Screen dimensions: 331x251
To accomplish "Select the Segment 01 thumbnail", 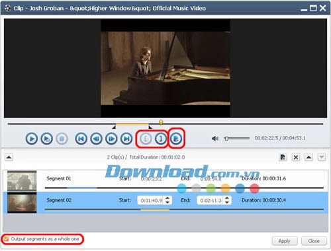I will (x=22, y=181).
